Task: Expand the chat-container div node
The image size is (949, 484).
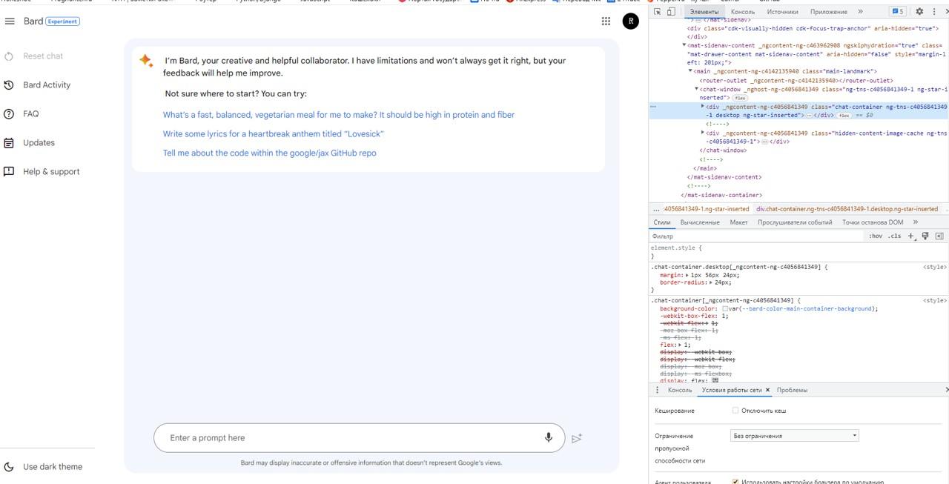Action: tap(703, 107)
